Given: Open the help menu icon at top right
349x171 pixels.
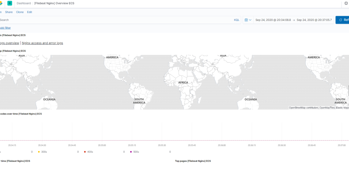Looking at the screenshot, I should (x=346, y=3).
